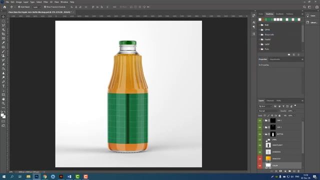Open the Auto-Select Layer dropdown
Screen dimensions: 320x180
pos(36,7)
